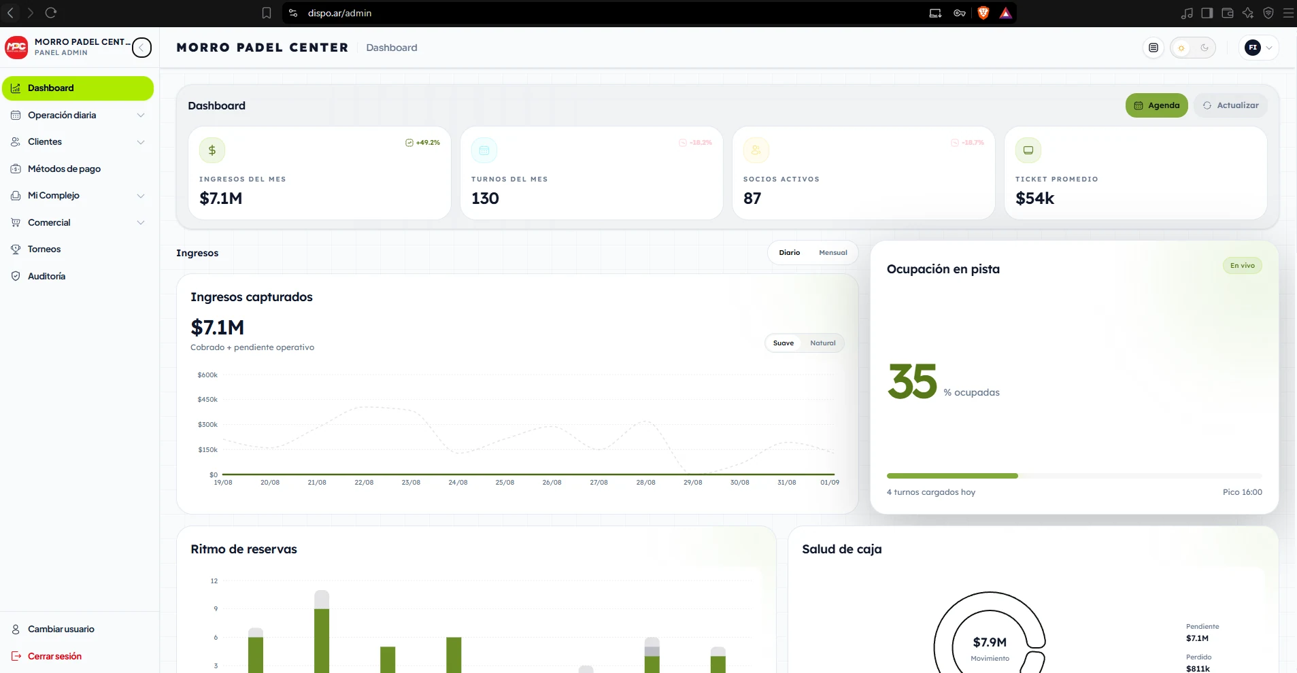
Task: Select the Mensual income view
Action: 833,253
